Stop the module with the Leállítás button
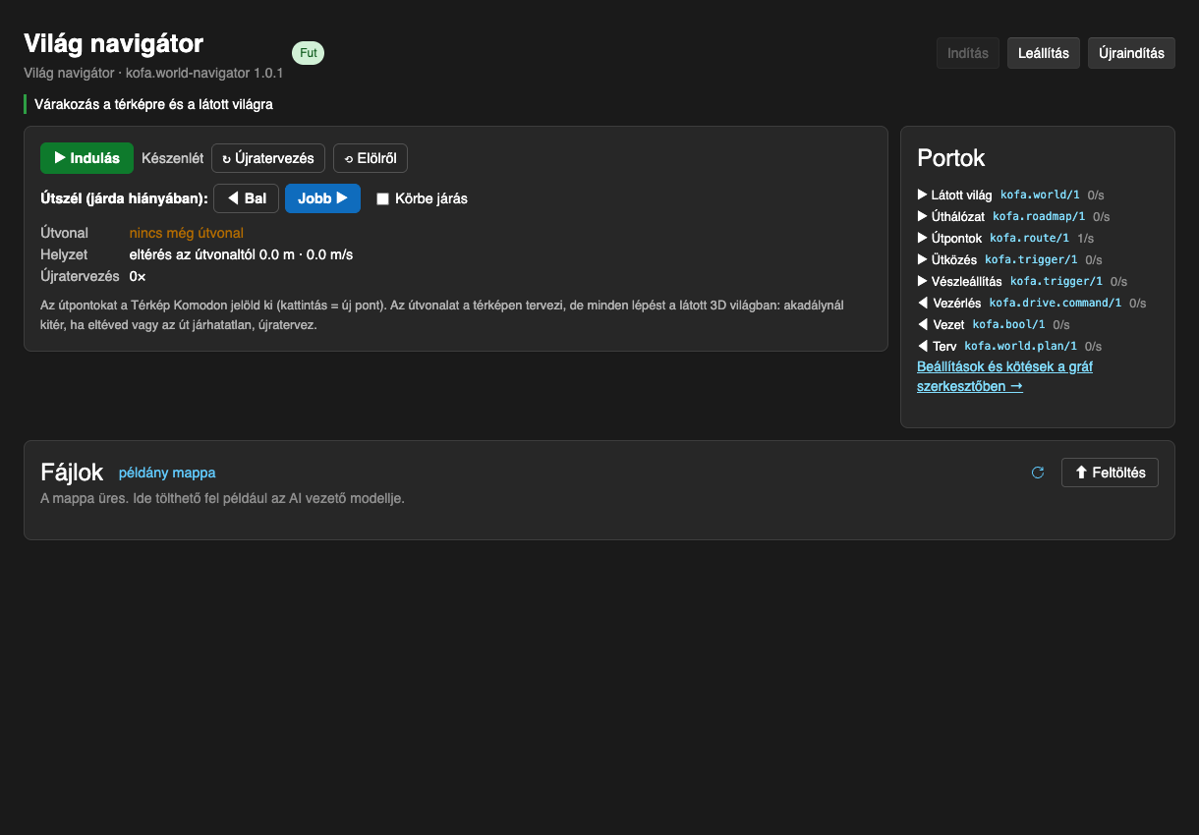Screen dimensions: 1199x835 coord(1044,53)
